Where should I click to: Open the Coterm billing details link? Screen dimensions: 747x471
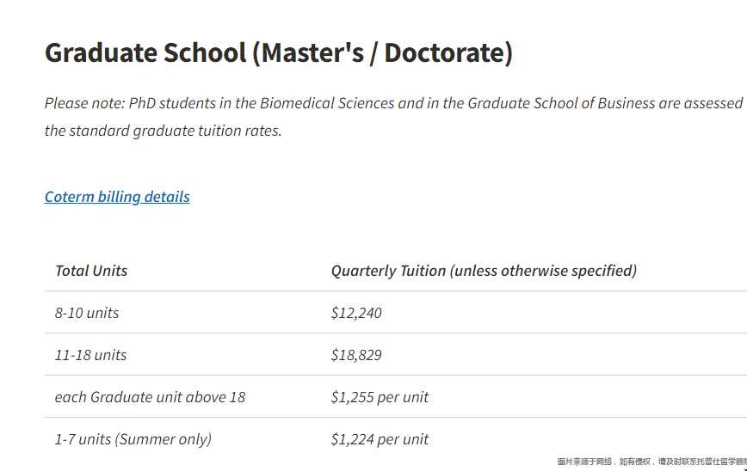(x=117, y=197)
